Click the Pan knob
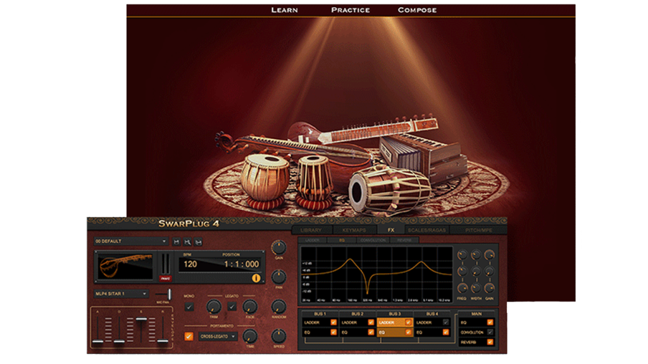The image size is (648, 364). coord(278,276)
